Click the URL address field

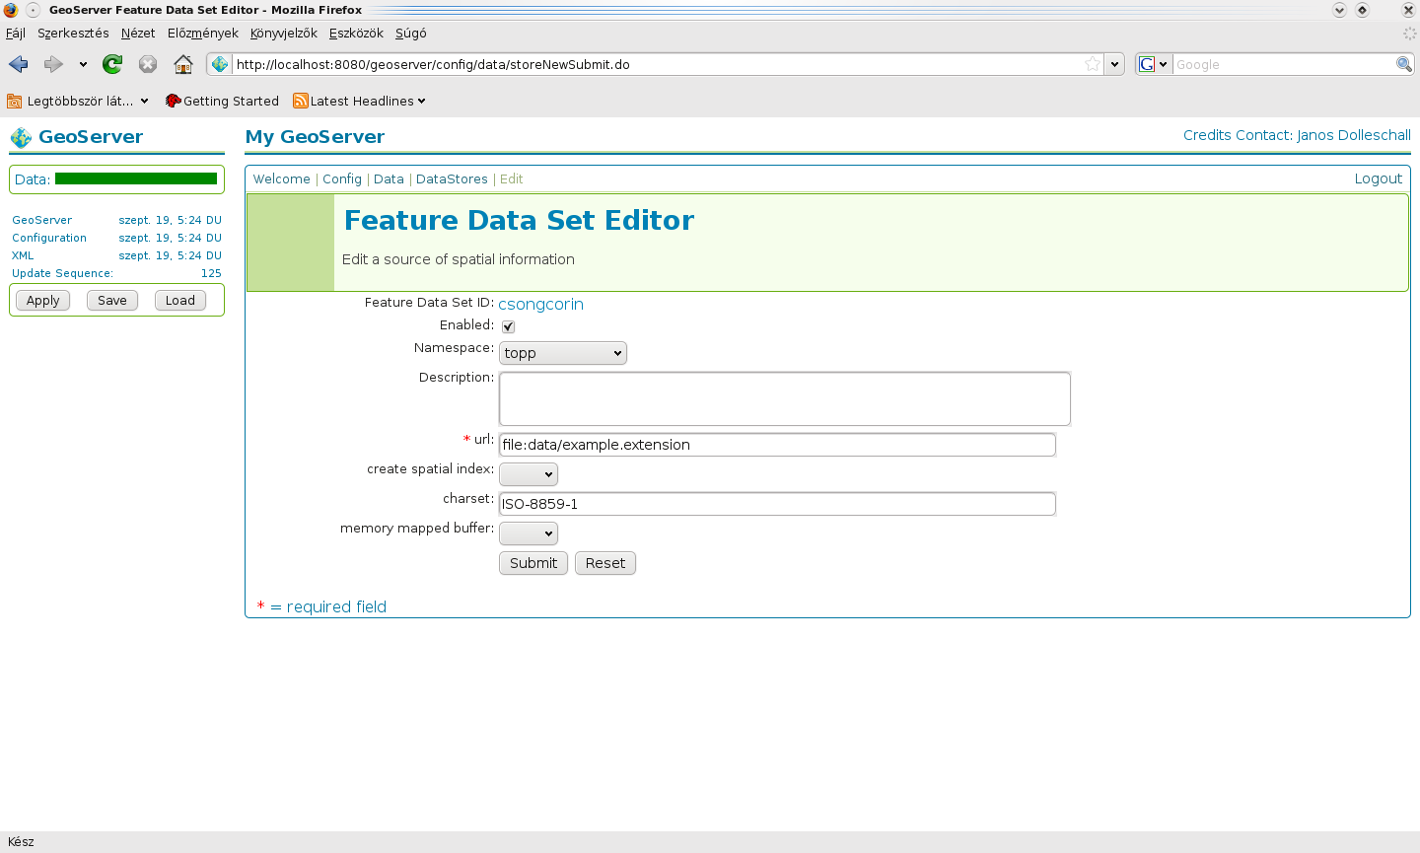pyautogui.click(x=657, y=64)
